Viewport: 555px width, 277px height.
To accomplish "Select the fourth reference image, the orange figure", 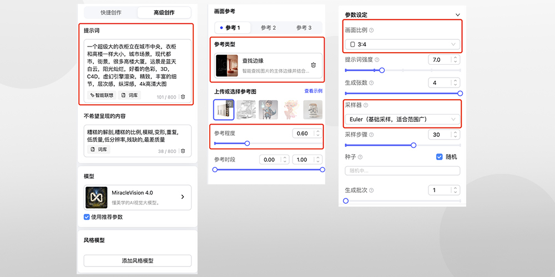I will (291, 110).
